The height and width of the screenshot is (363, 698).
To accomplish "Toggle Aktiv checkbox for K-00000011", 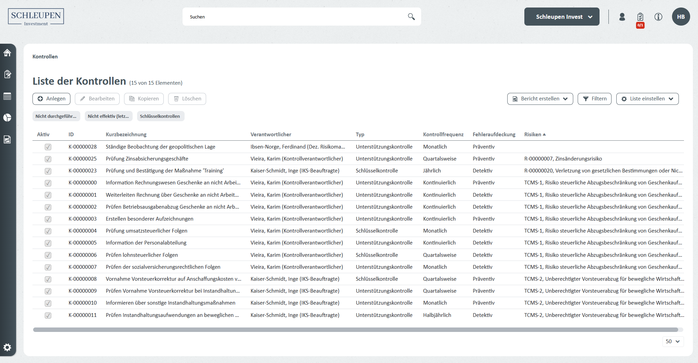I will 48,315.
